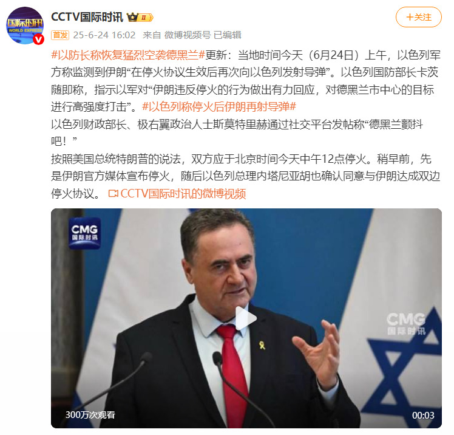Image resolution: width=454 pixels, height=435 pixels.
Task: Click the faded CMG watermark on video
Action: pyautogui.click(x=406, y=323)
